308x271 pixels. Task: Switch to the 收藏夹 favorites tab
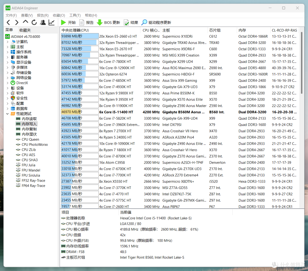point(25,30)
